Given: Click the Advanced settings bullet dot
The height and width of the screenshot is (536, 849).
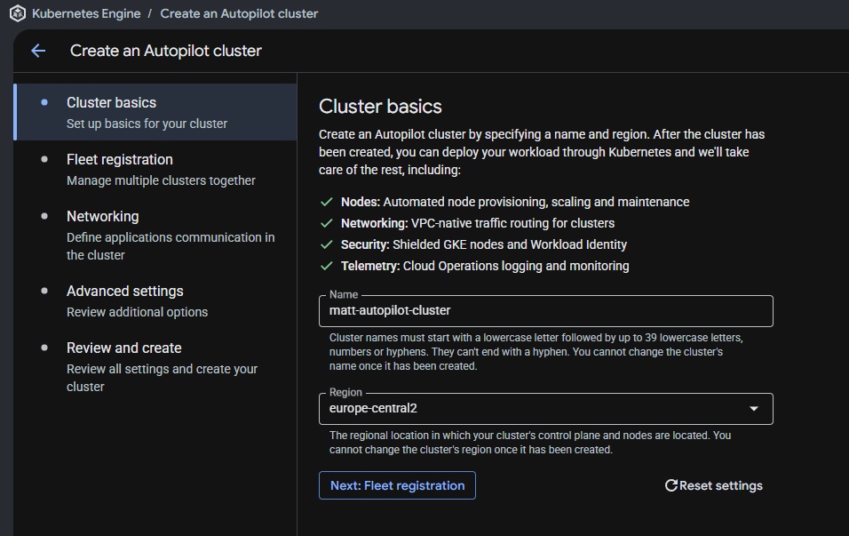Looking at the screenshot, I should pyautogui.click(x=44, y=291).
